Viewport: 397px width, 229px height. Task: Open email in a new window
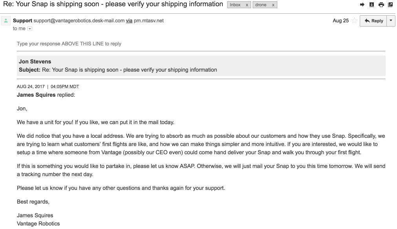390,5
